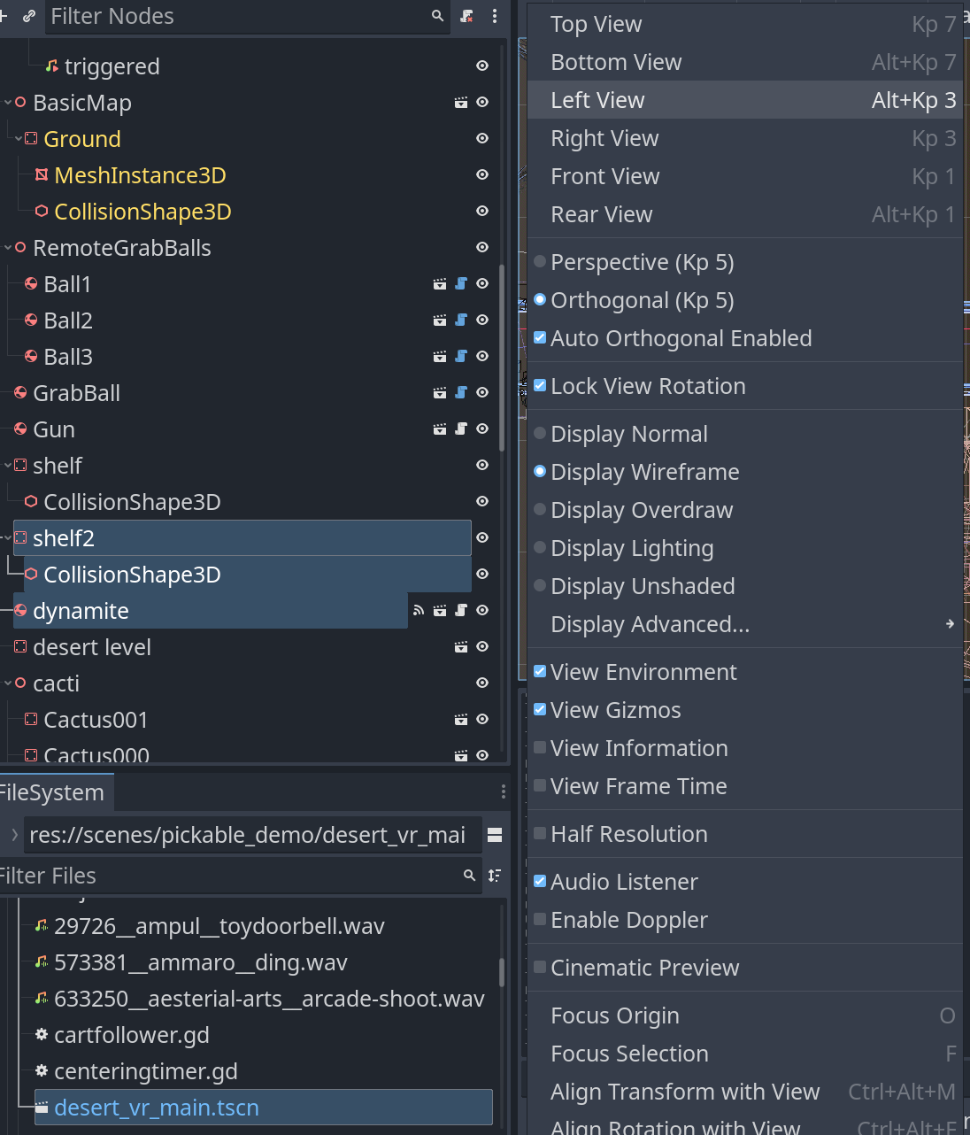The height and width of the screenshot is (1135, 970).
Task: Click the scene tree vertical scrollbar
Action: click(x=502, y=354)
